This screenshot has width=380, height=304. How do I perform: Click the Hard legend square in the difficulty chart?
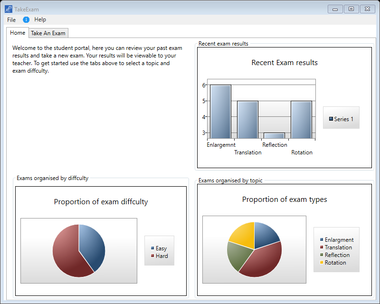152,256
